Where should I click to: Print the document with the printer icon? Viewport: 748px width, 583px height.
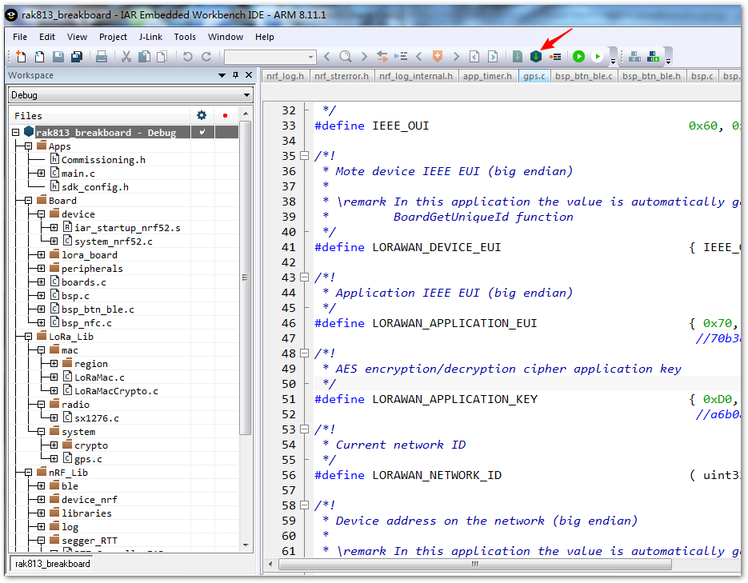tap(101, 57)
